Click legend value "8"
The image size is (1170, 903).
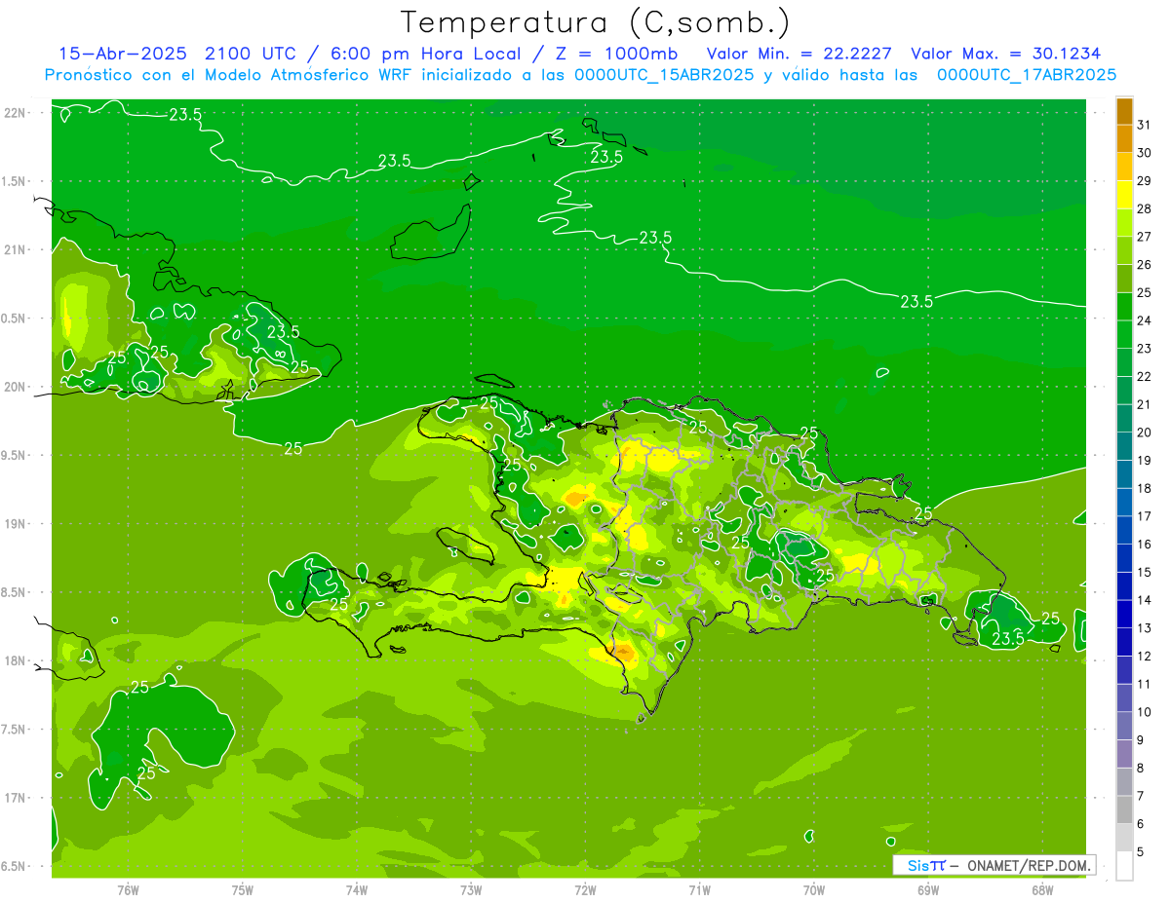point(1141,769)
